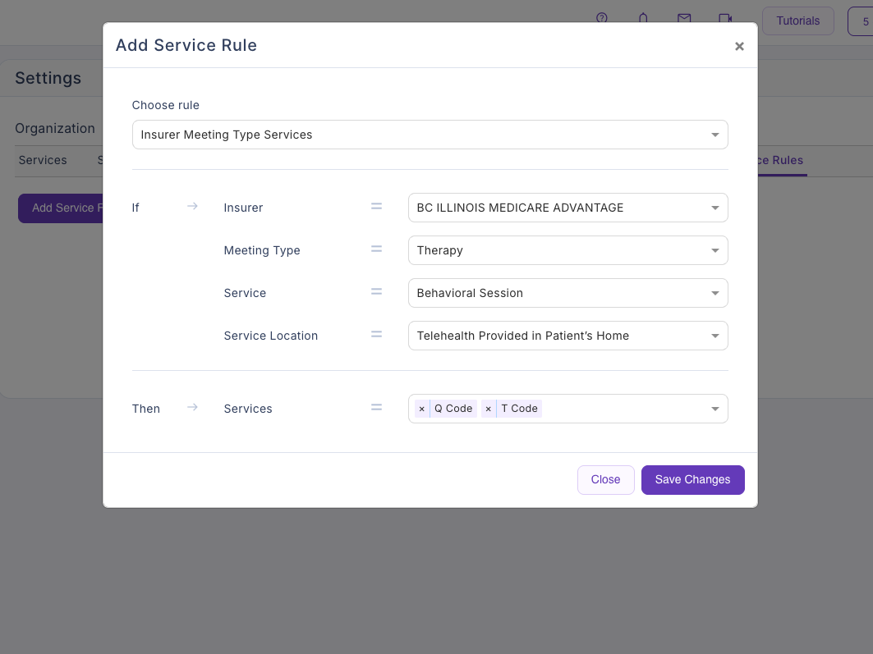Click the Q Code tag label

453,409
